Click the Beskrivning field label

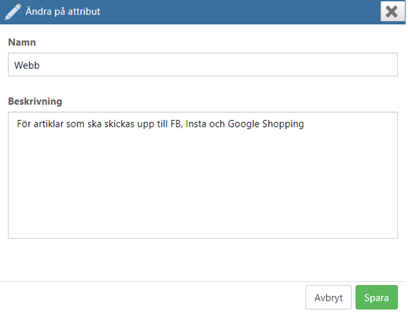35,101
